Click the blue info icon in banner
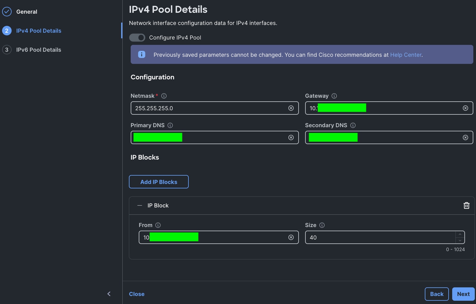This screenshot has height=304, width=476. (142, 54)
